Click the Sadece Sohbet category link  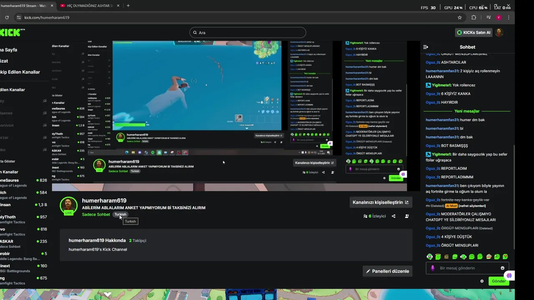click(x=96, y=215)
